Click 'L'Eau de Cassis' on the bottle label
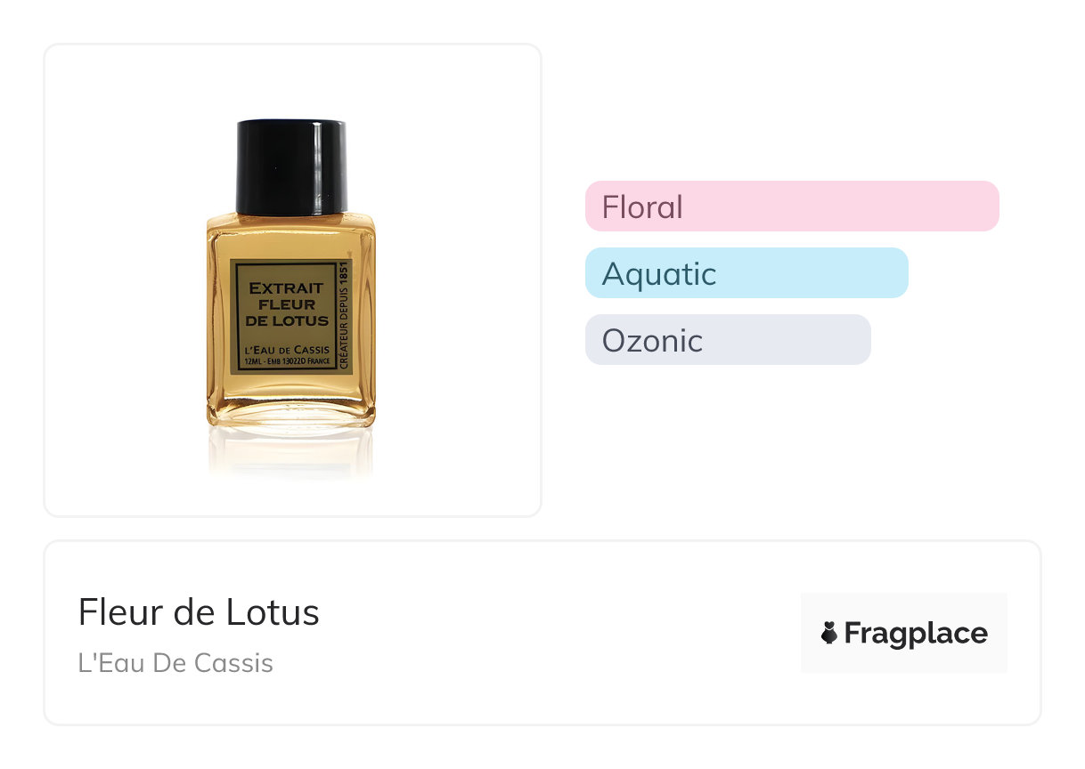 click(287, 351)
